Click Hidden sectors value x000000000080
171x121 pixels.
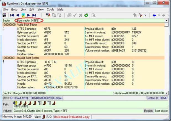click(x=53, y=54)
